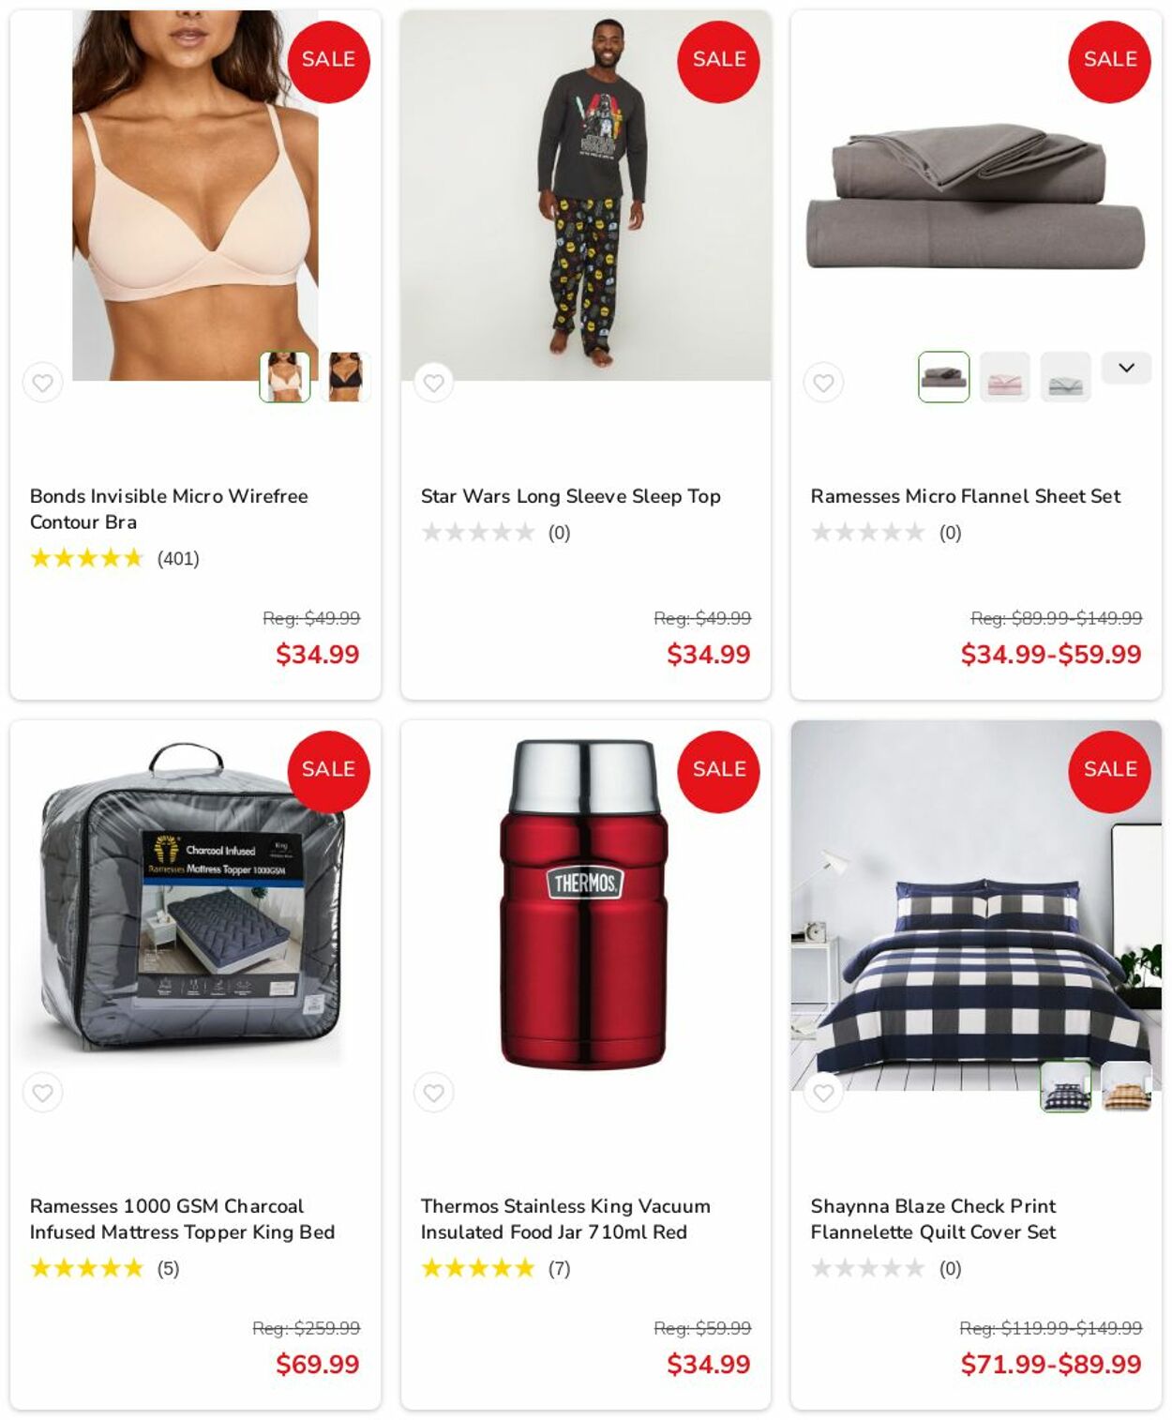
Task: Expand more sheet set colour options
Action: click(x=1126, y=368)
